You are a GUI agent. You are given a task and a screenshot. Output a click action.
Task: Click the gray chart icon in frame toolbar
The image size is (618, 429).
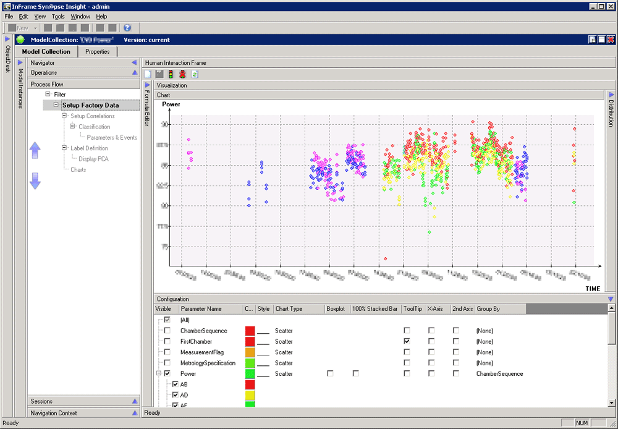coord(159,74)
